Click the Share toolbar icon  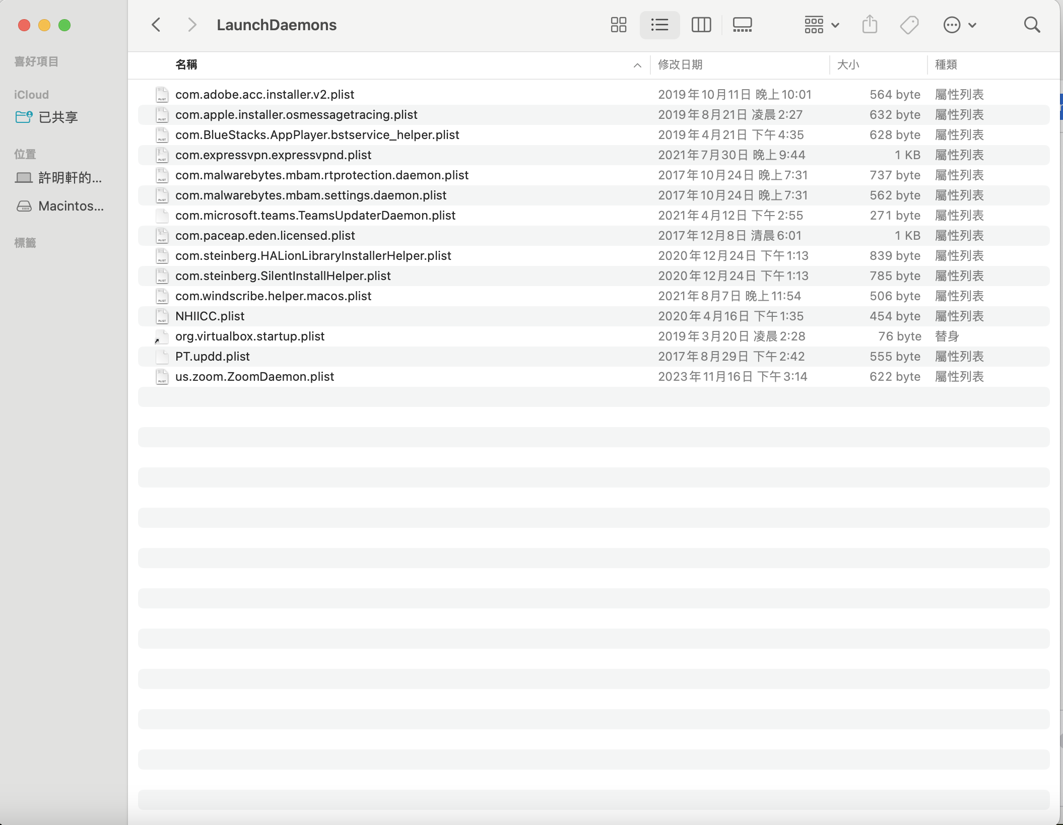(870, 25)
